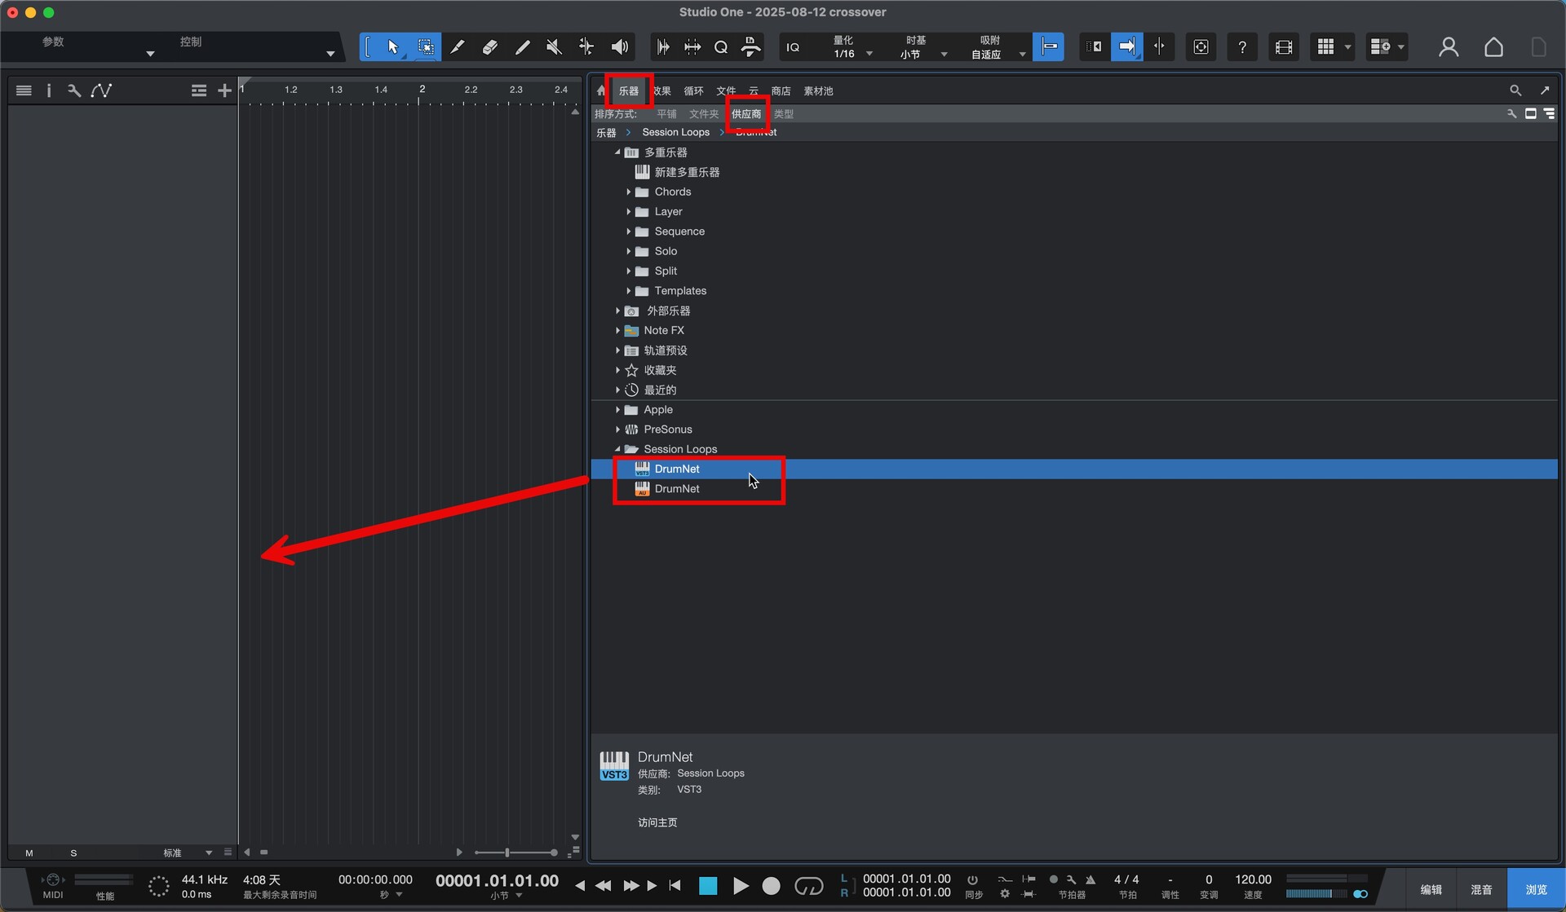
Task: Select the Eraser tool
Action: 490,47
